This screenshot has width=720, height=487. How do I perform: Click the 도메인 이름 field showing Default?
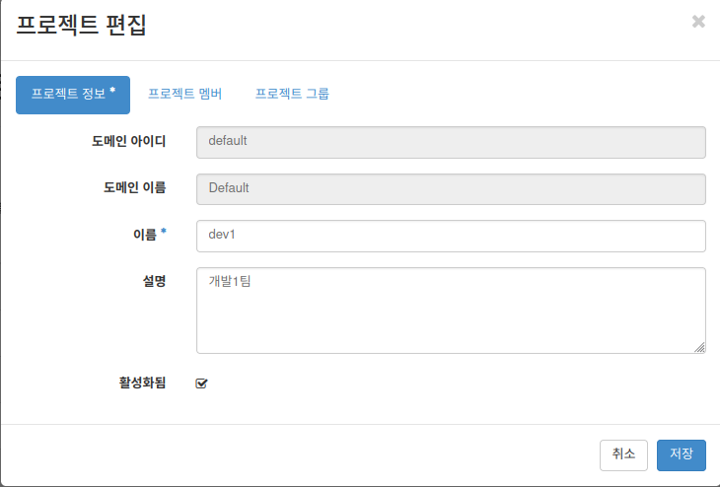[x=451, y=189]
